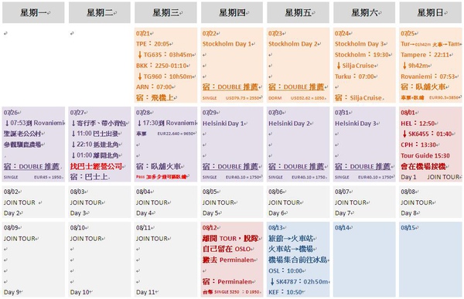Click the 星期五 column header
Image resolution: width=464 pixels, height=299 pixels.
pos(298,12)
